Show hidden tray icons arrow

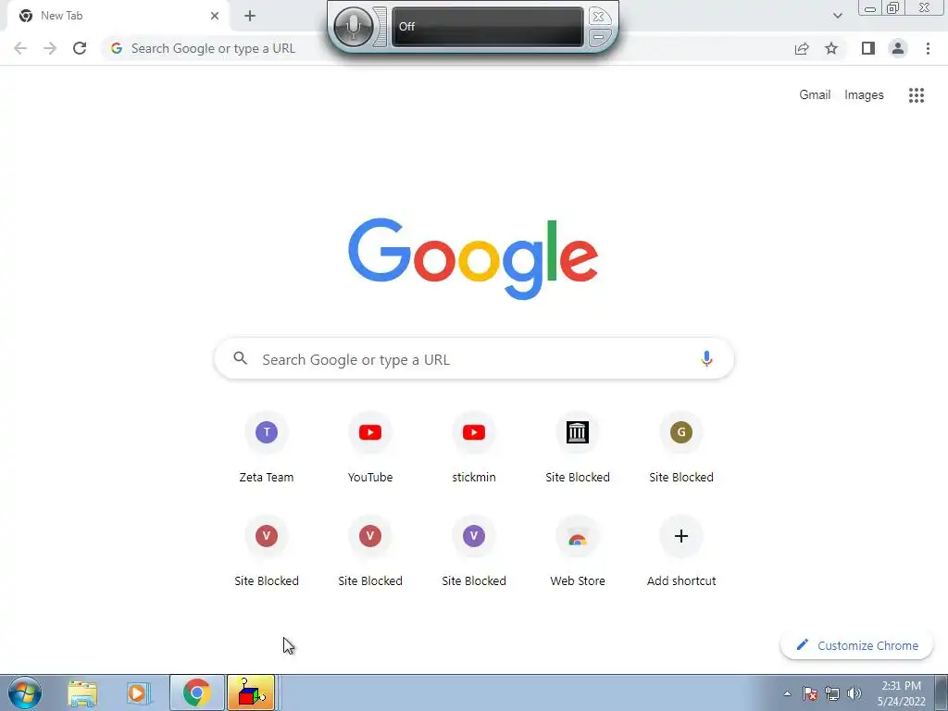pyautogui.click(x=787, y=693)
